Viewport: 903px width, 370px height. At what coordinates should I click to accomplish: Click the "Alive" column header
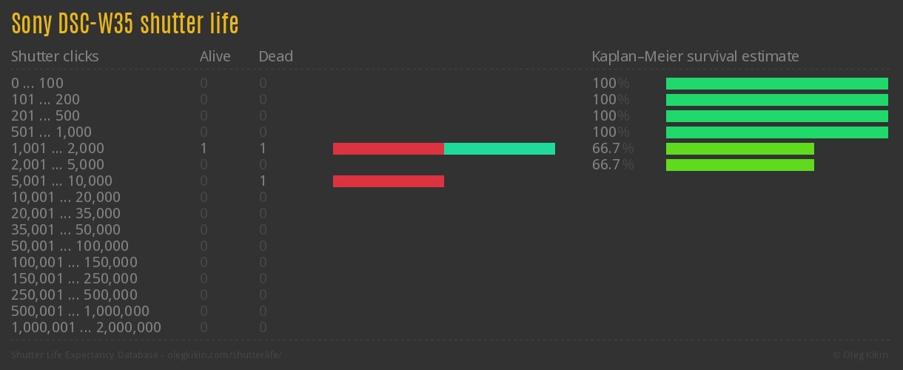point(215,56)
